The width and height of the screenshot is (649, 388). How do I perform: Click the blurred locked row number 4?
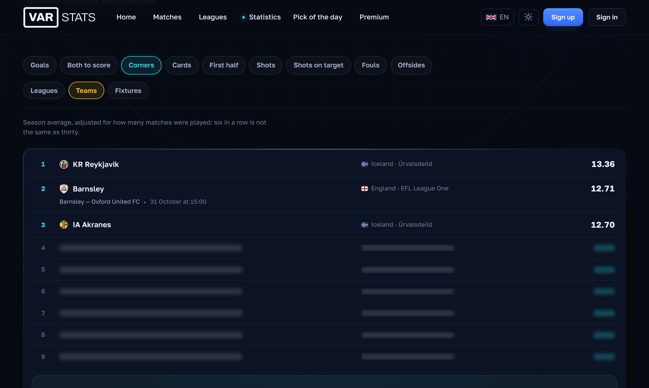coord(324,248)
